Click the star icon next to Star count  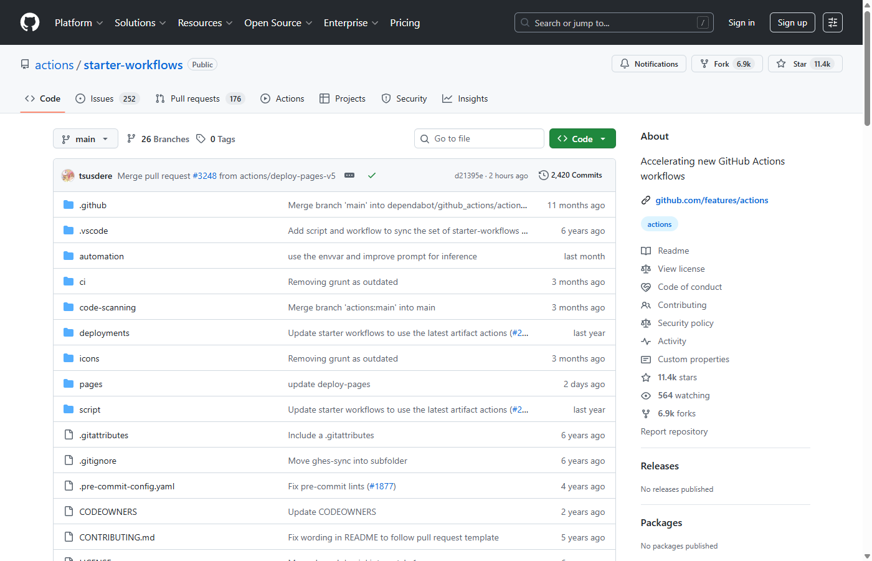point(780,63)
